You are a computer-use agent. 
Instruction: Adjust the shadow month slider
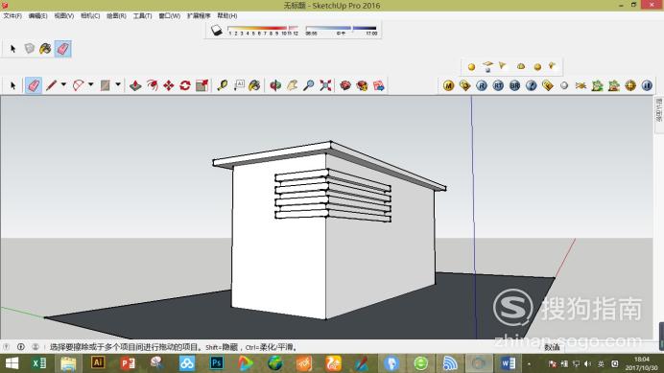[x=263, y=30]
